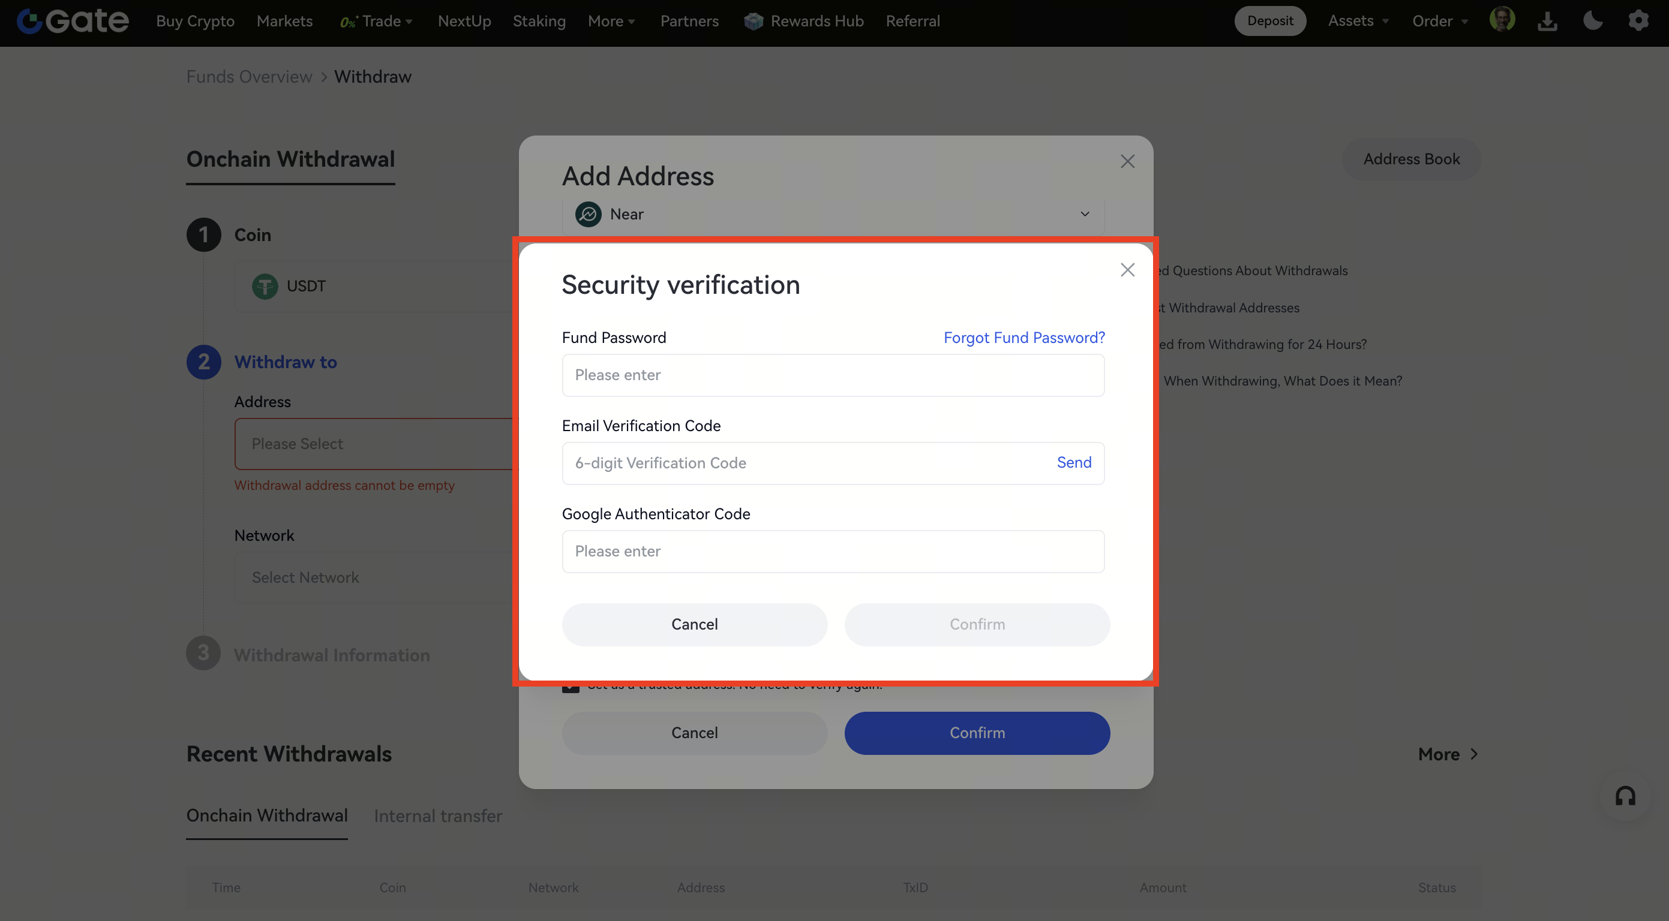Cancel the Security verification dialog
1669x921 pixels.
coord(695,624)
